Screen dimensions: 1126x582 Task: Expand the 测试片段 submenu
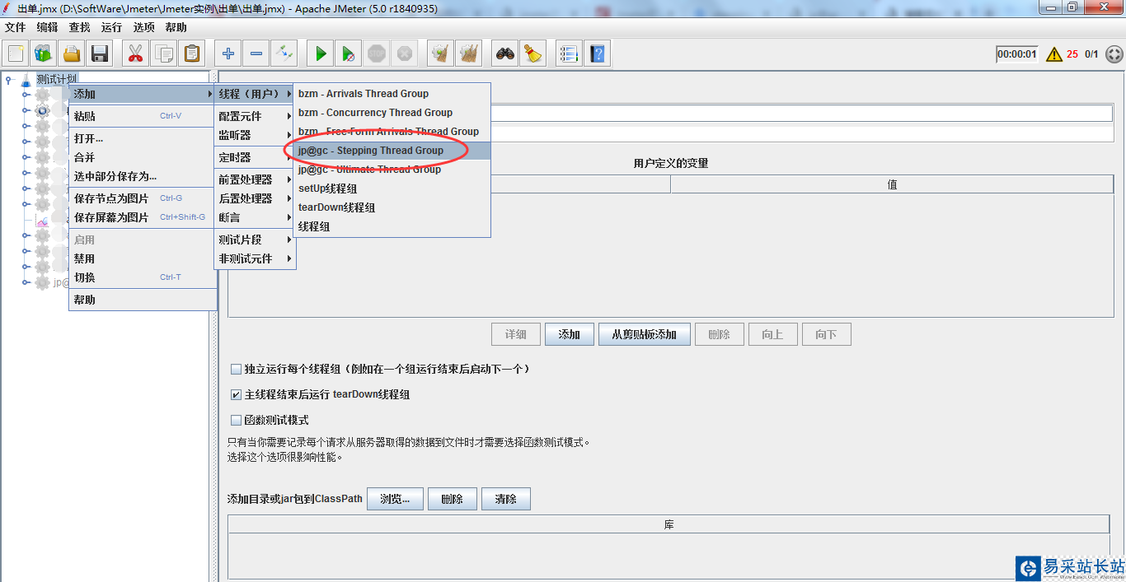click(x=255, y=240)
